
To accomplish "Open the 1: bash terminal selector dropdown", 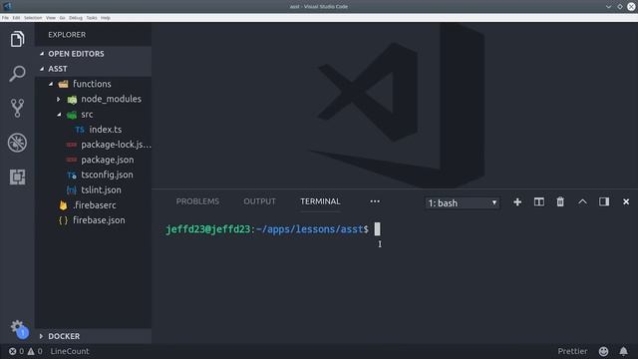I will tap(463, 202).
